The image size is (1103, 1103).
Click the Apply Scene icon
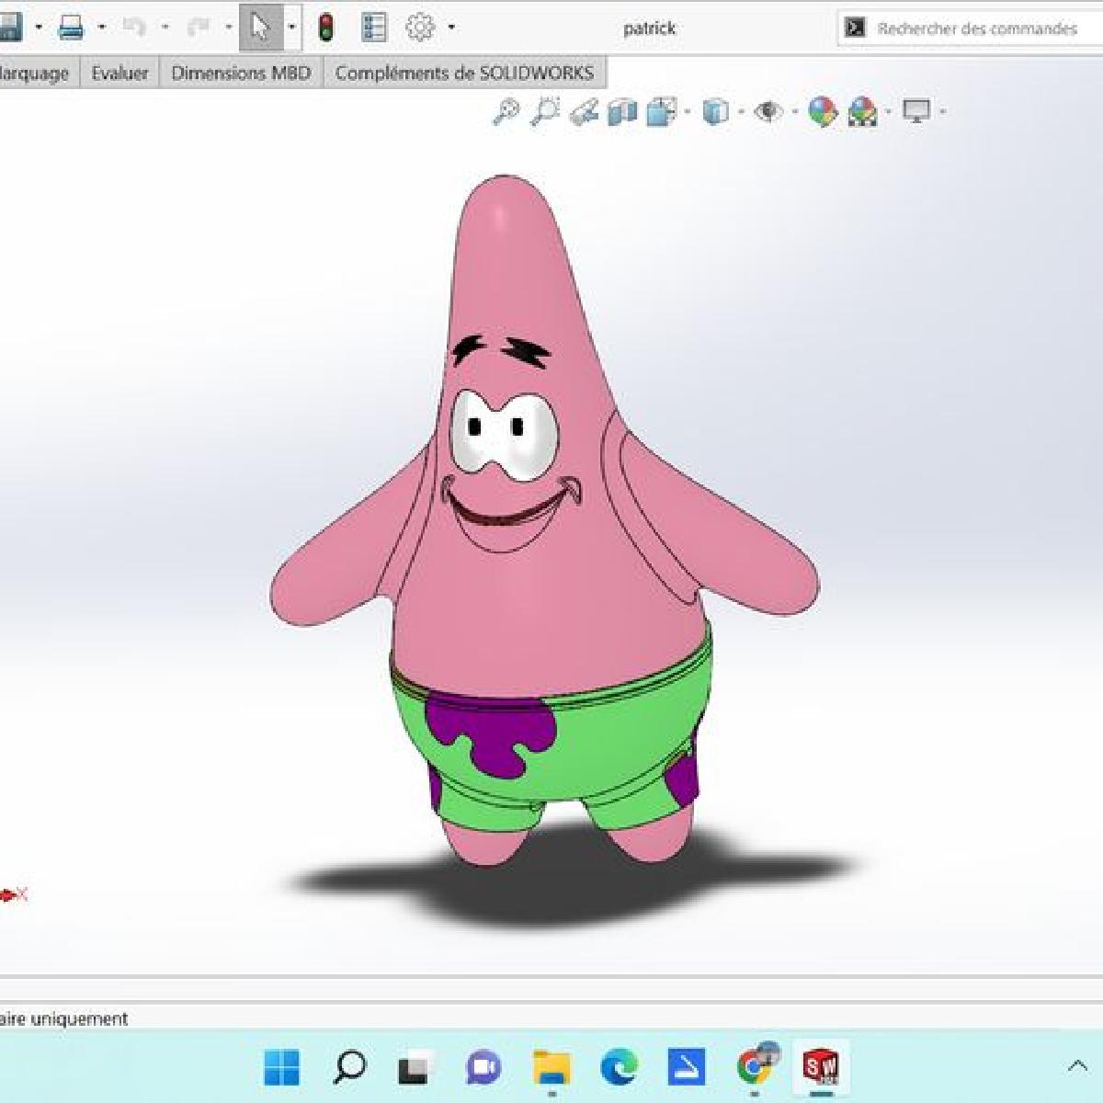[862, 112]
